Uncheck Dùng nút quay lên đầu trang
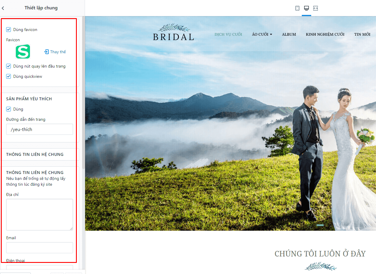376x274 pixels. click(9, 66)
